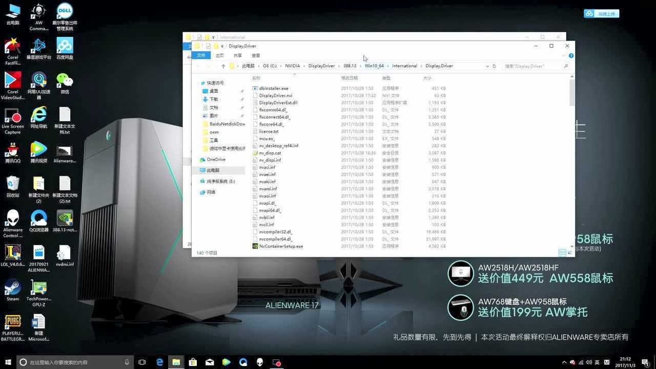Click the search box for Display.Driver

click(533, 66)
